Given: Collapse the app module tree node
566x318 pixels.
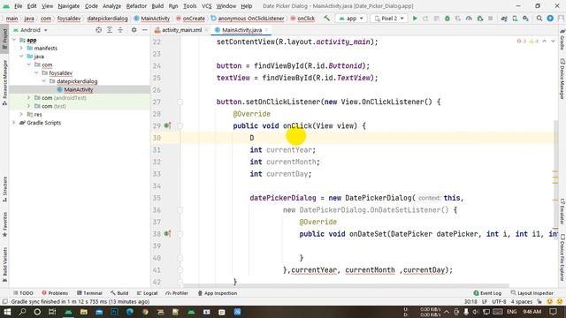Looking at the screenshot, I should [14, 40].
